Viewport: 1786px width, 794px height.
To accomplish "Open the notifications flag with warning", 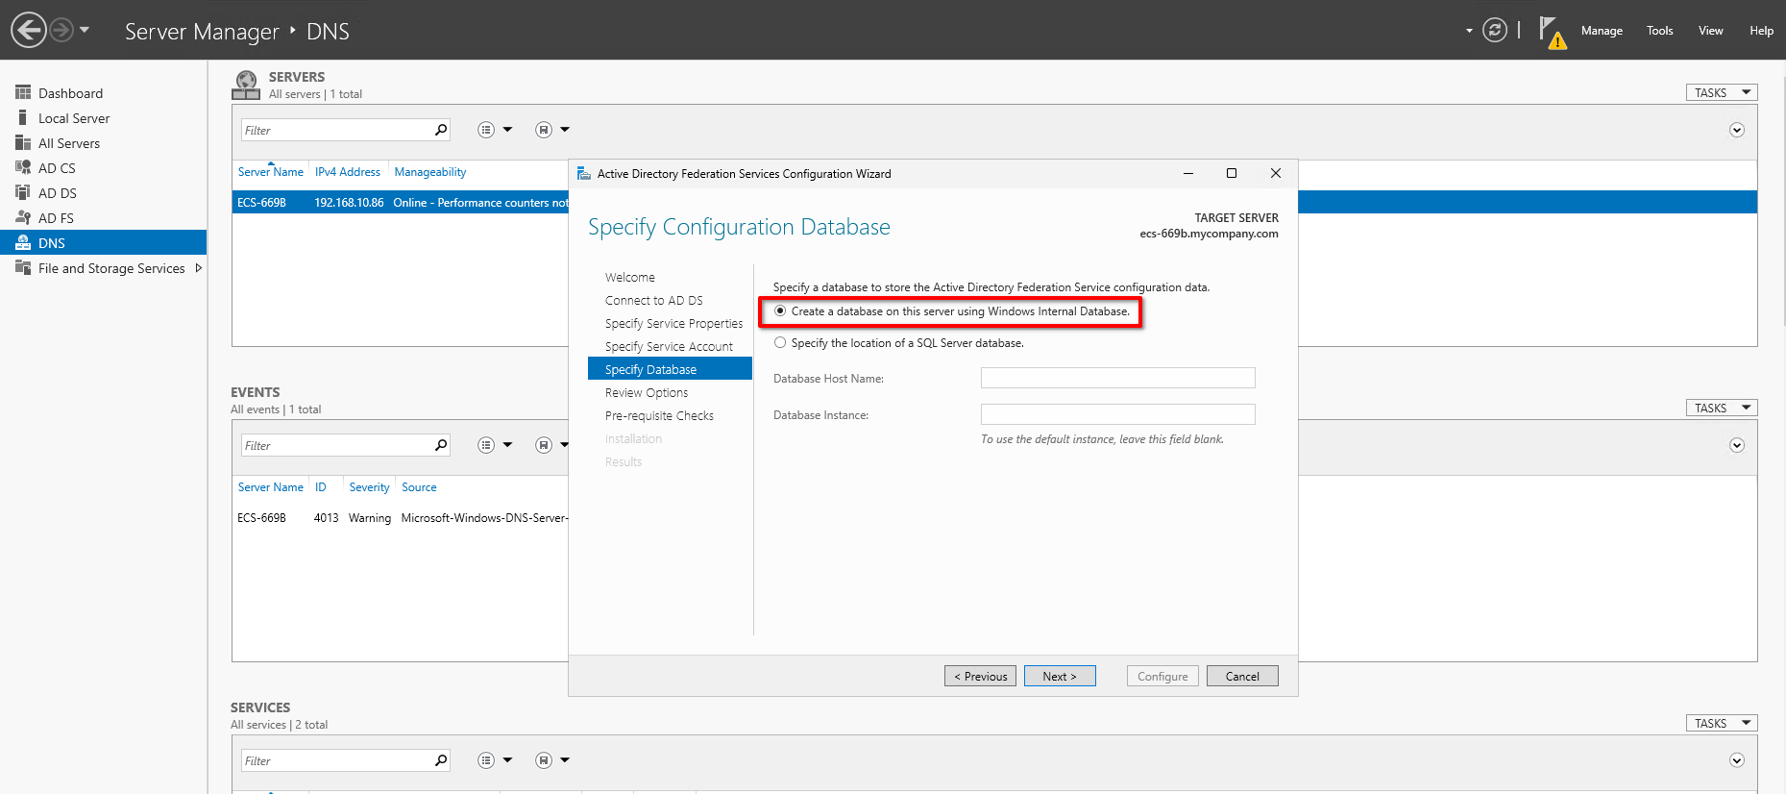I will click(x=1551, y=32).
